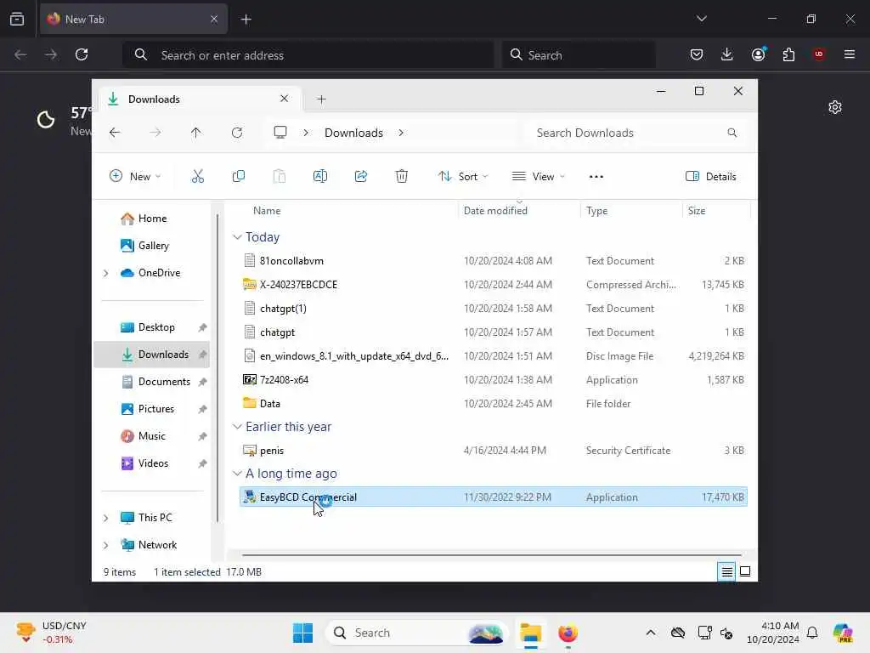This screenshot has height=653, width=870.
Task: Toggle the Details pane button
Action: pyautogui.click(x=711, y=177)
